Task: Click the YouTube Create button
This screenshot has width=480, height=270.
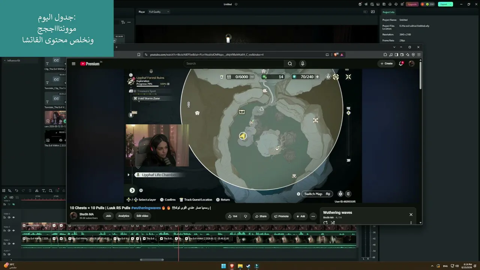Action: [387, 64]
